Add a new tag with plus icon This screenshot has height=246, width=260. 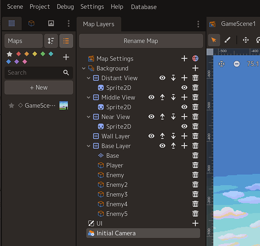66,57
